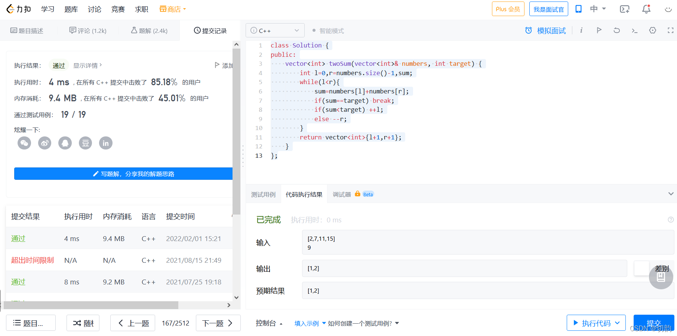
Task: Share result via QQ icon
Action: tap(65, 143)
